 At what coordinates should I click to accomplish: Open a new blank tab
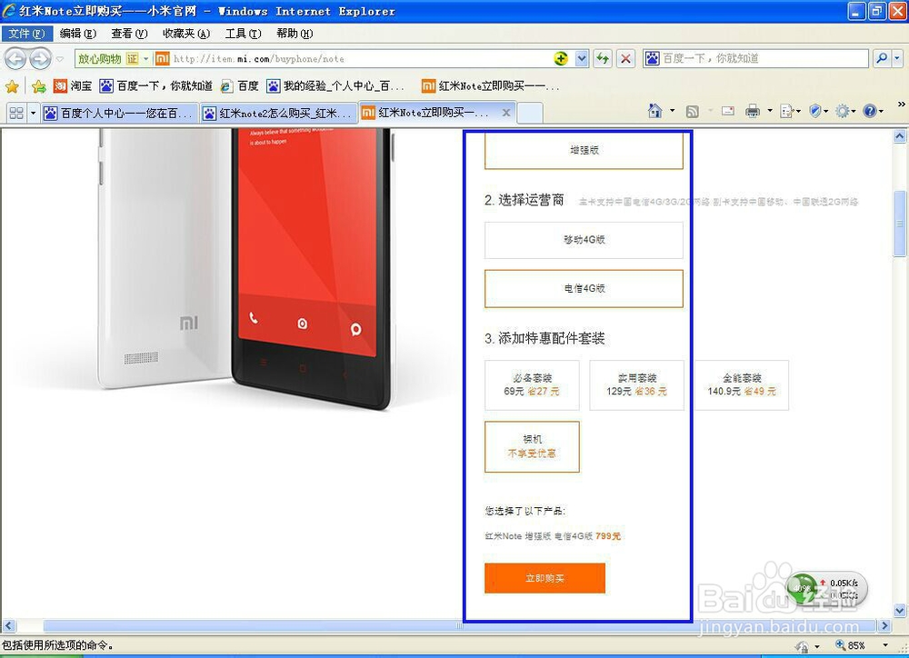(x=530, y=114)
